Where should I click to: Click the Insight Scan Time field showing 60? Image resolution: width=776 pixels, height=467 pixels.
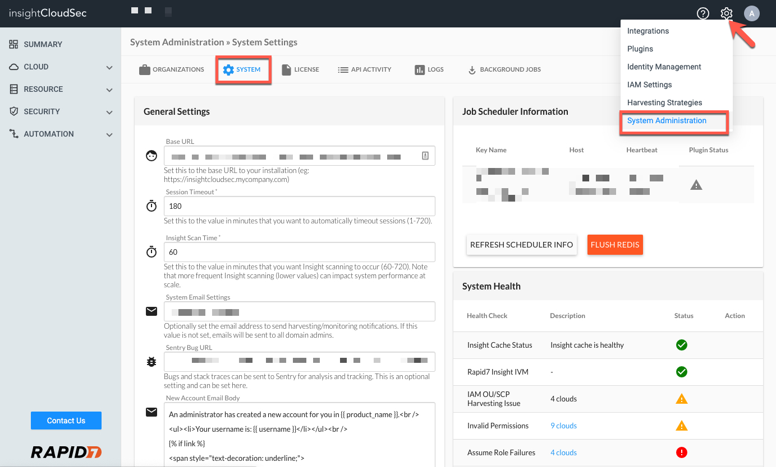300,252
